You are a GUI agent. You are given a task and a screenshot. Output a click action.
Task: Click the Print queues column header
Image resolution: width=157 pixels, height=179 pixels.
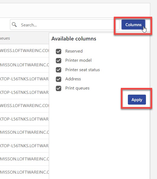pyautogui.click(x=5, y=38)
